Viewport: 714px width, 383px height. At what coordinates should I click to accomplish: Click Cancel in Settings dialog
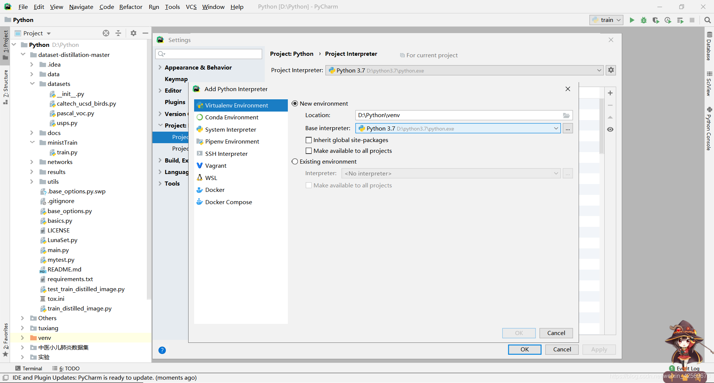562,349
